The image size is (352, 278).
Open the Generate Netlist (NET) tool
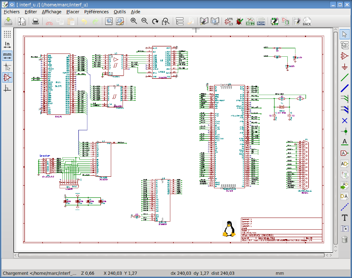[x=250, y=21]
